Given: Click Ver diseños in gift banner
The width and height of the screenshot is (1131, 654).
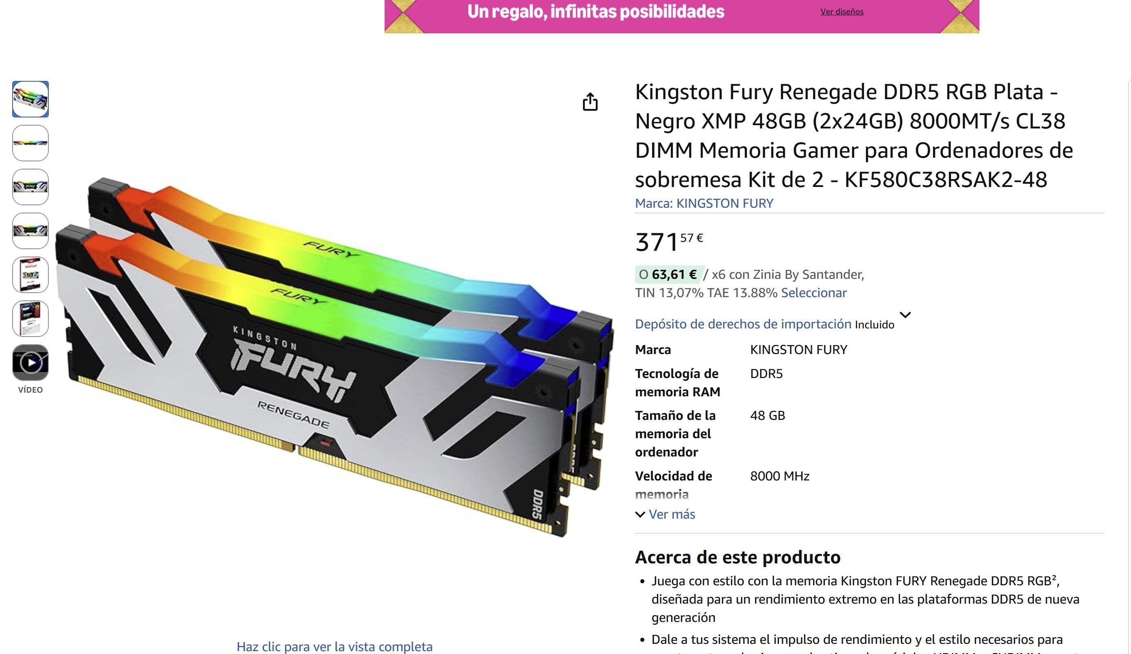Looking at the screenshot, I should point(842,12).
